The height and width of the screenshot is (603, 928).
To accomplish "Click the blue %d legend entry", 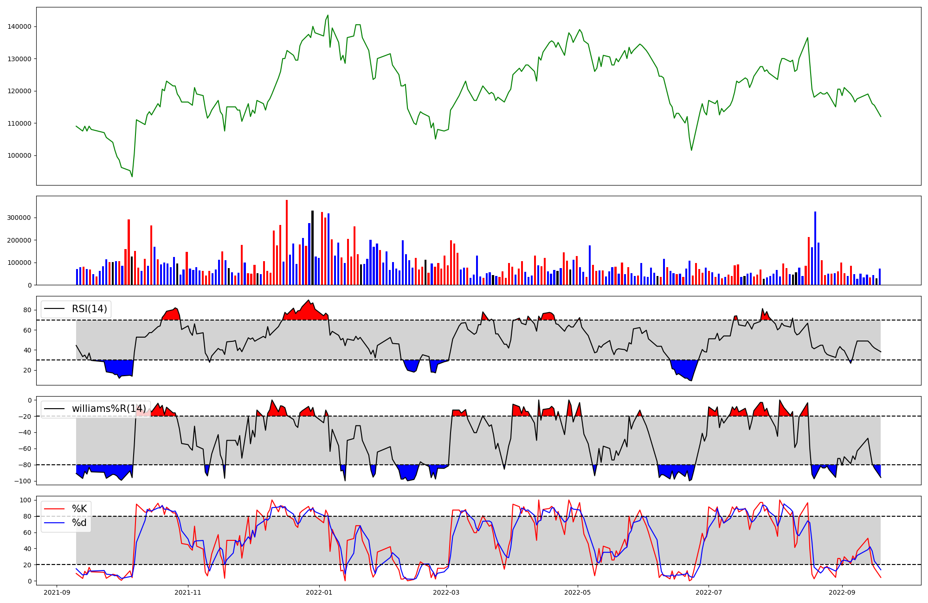I will (79, 523).
